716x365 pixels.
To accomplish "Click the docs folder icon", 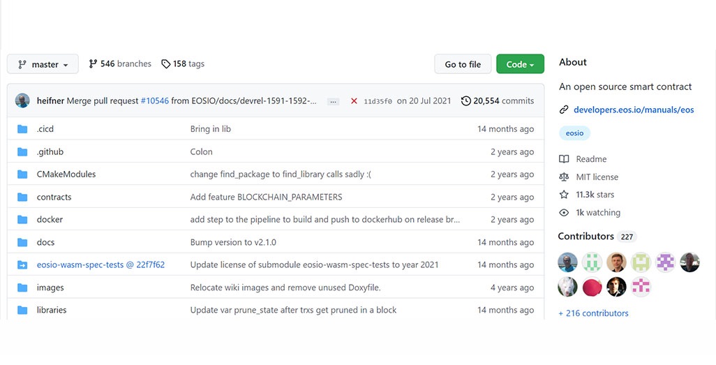I will click(22, 243).
